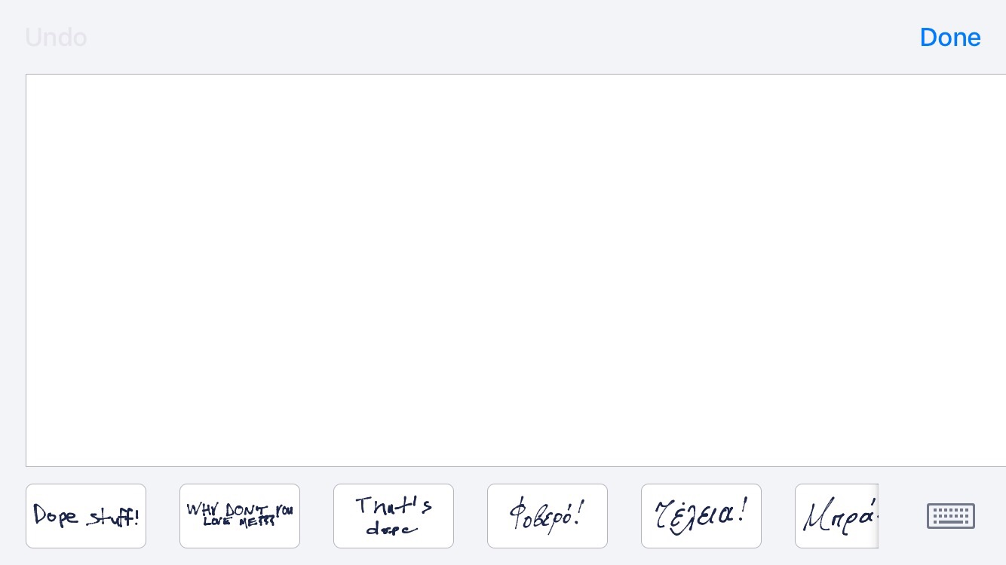Image resolution: width=1006 pixels, height=565 pixels.
Task: Choose the Greek preset starting with Φ
Action: (x=547, y=516)
